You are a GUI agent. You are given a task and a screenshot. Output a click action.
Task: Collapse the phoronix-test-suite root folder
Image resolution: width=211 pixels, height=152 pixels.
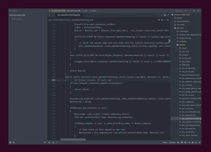coord(181,15)
